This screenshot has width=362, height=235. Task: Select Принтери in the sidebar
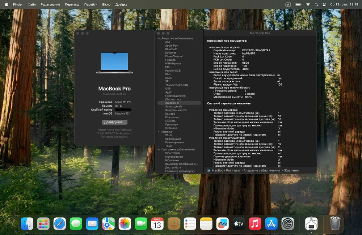pos(172,124)
